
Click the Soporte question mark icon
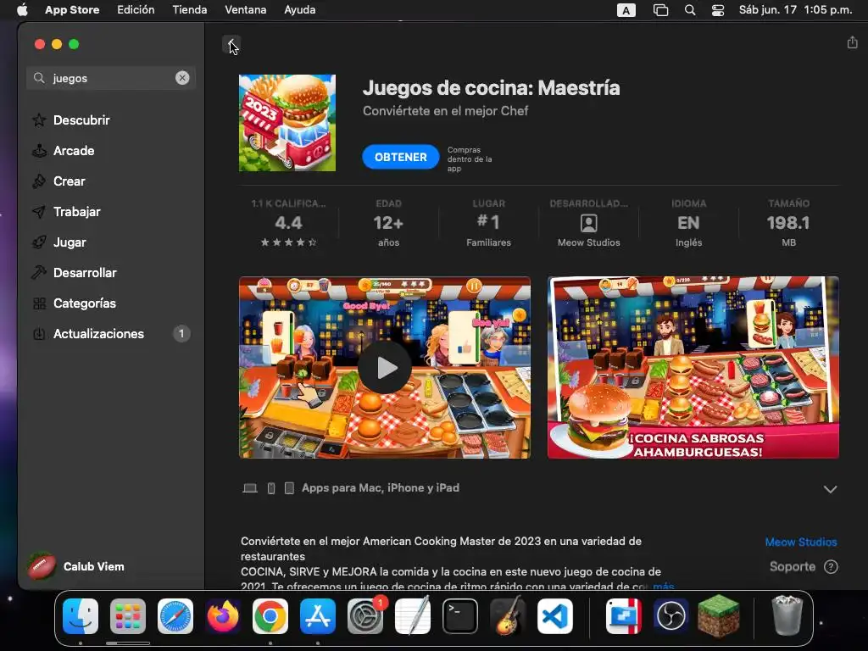[x=831, y=567]
